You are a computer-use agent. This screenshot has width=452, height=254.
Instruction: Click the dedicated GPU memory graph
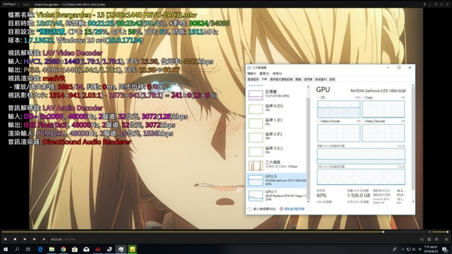[361, 156]
